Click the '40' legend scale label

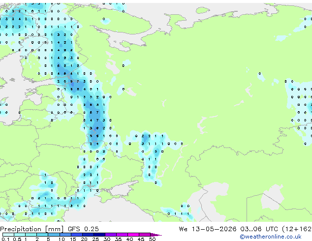click(x=129, y=239)
